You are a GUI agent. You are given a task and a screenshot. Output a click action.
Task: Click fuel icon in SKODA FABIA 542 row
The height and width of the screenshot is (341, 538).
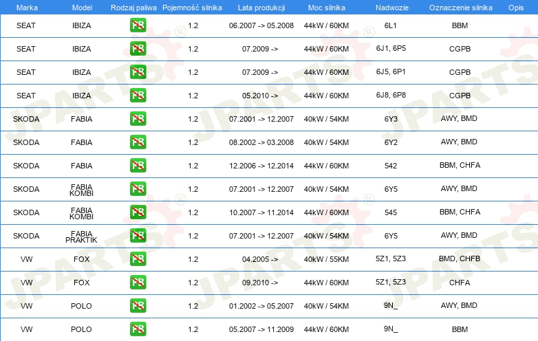click(138, 166)
